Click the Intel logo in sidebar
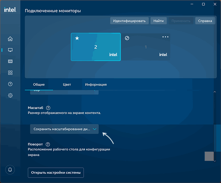221x183 pixels. 10,10
